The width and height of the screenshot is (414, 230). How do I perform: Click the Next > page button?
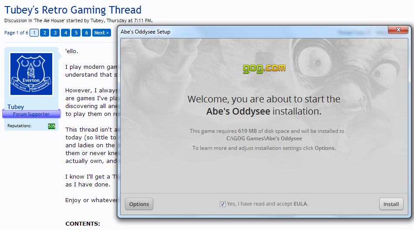101,33
